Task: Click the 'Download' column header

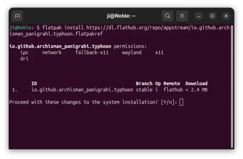Action: click(196, 84)
